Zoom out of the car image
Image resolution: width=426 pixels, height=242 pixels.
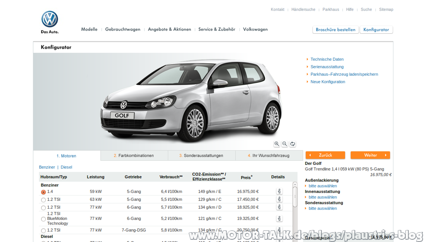click(x=285, y=144)
